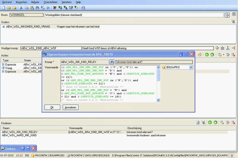The image size is (238, 158).
Task: Move action up with green arrow in Acties
Action: coord(207,55)
